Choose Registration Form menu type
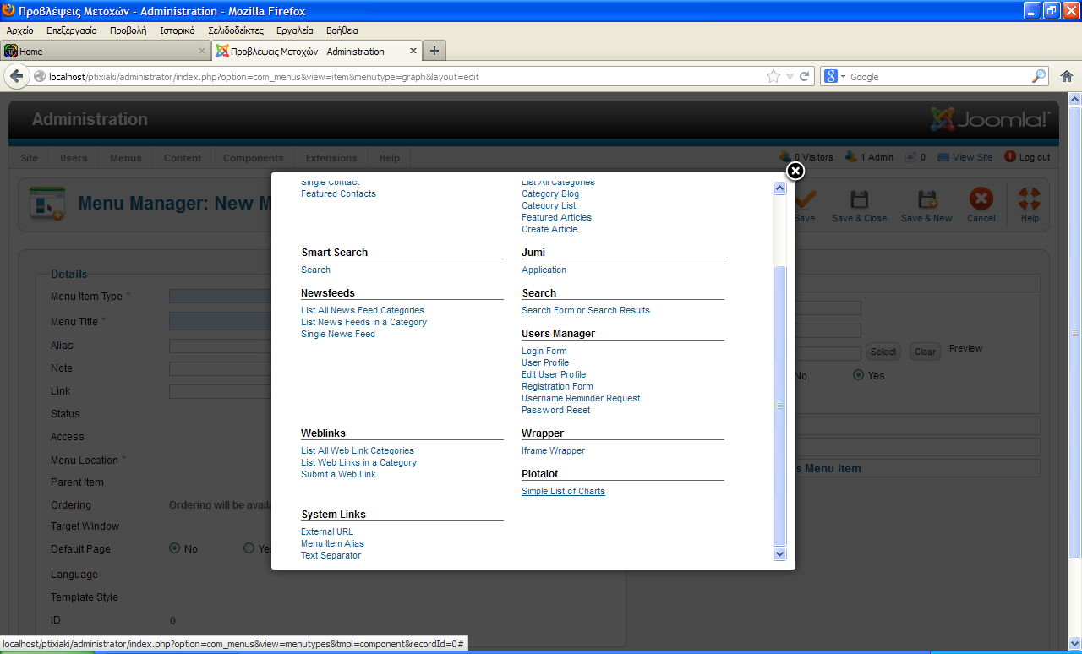This screenshot has width=1082, height=654. tap(557, 386)
